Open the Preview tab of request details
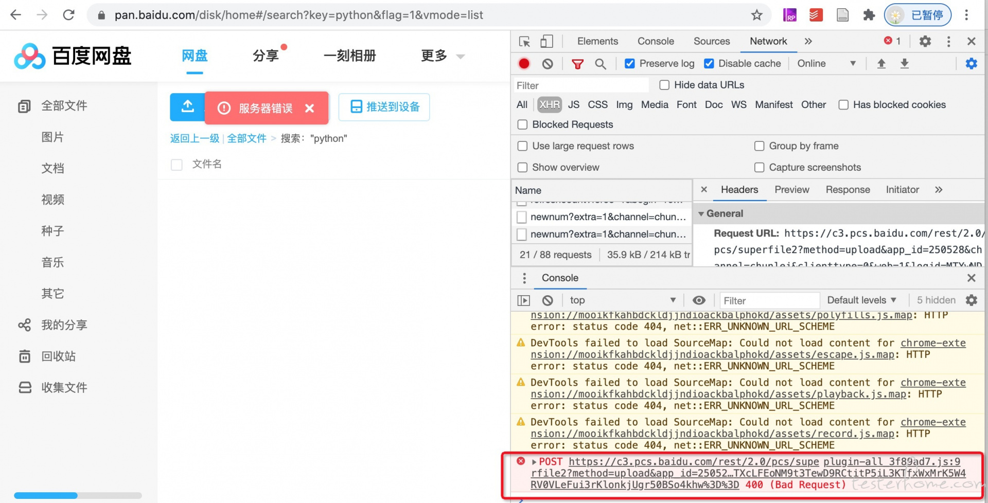988x503 pixels. pos(792,190)
